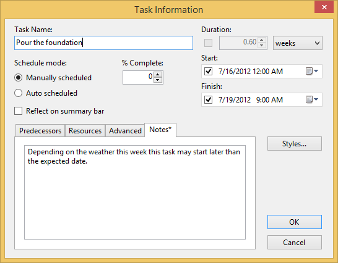Select the Manually scheduled radio button
Image resolution: width=338 pixels, height=263 pixels.
click(x=19, y=77)
